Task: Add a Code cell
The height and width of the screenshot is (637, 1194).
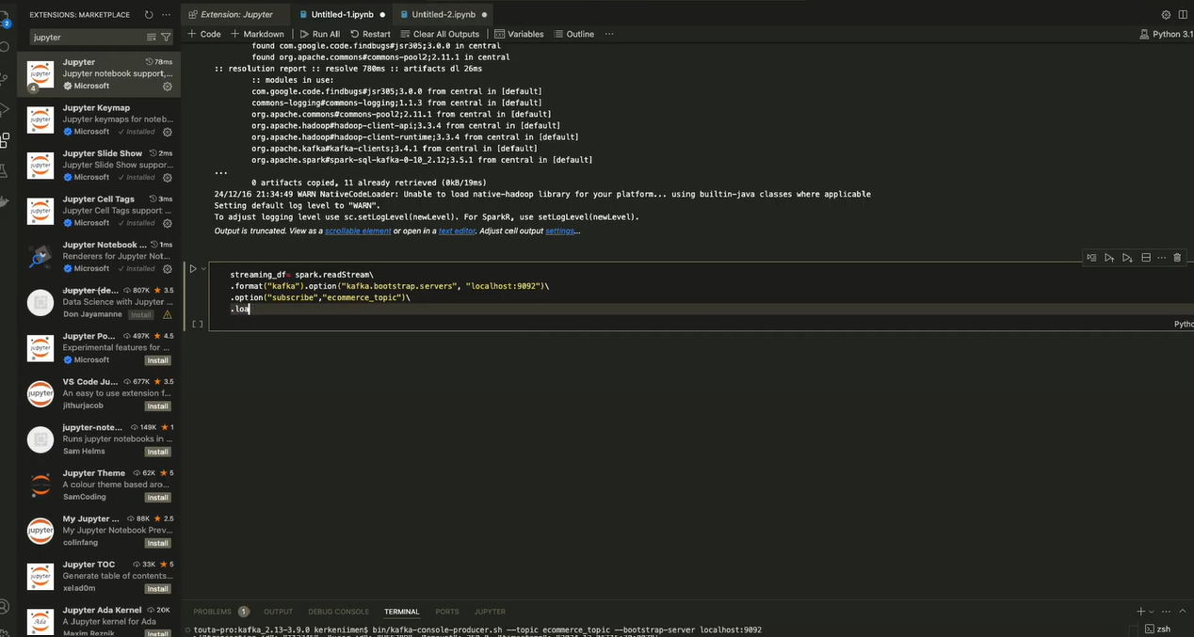Action: [x=204, y=34]
